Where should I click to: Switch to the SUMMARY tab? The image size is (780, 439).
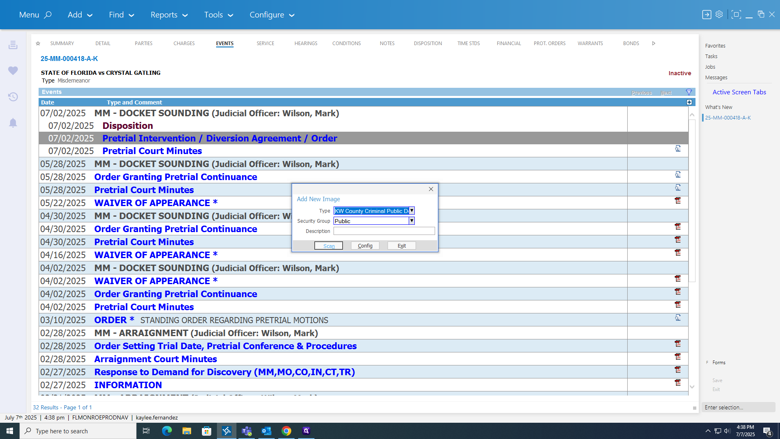click(x=62, y=43)
